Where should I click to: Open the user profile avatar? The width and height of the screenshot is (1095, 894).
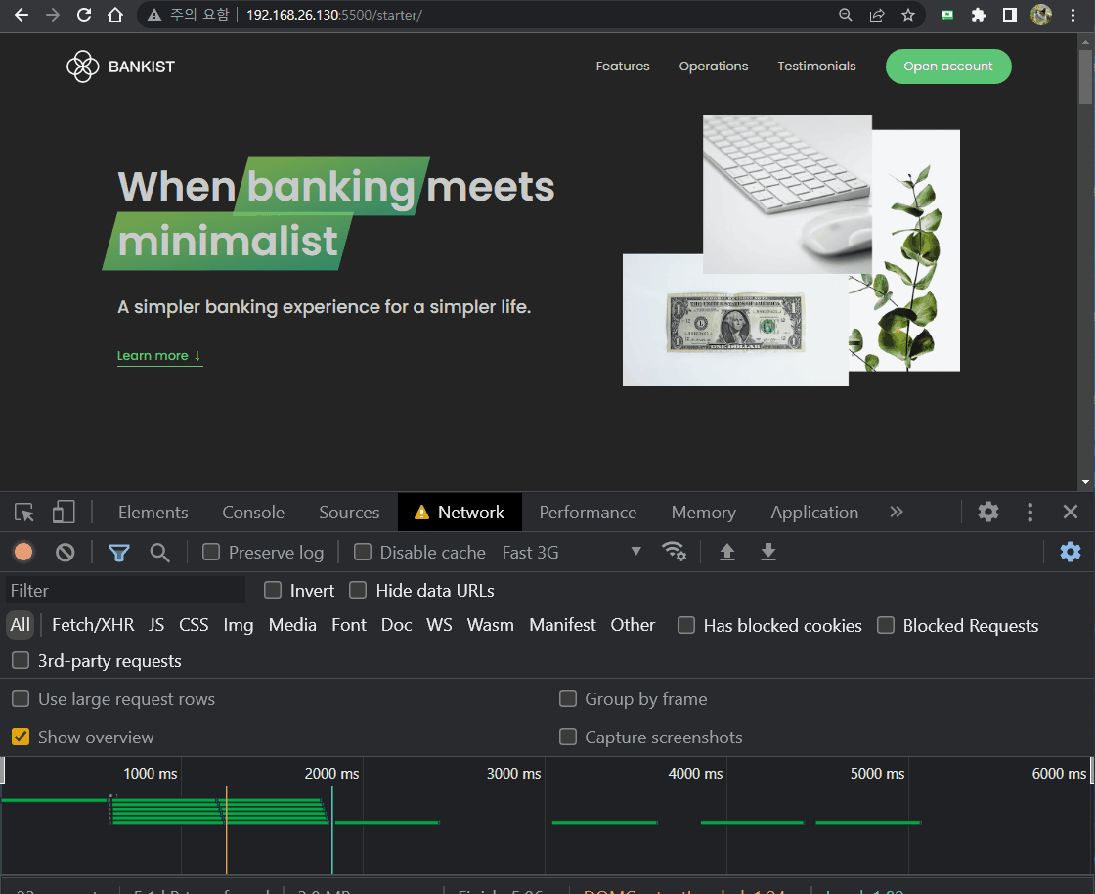(x=1041, y=15)
